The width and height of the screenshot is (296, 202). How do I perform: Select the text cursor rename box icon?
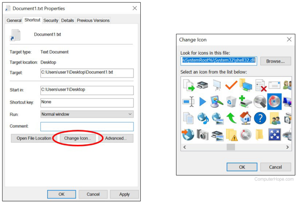point(188,102)
